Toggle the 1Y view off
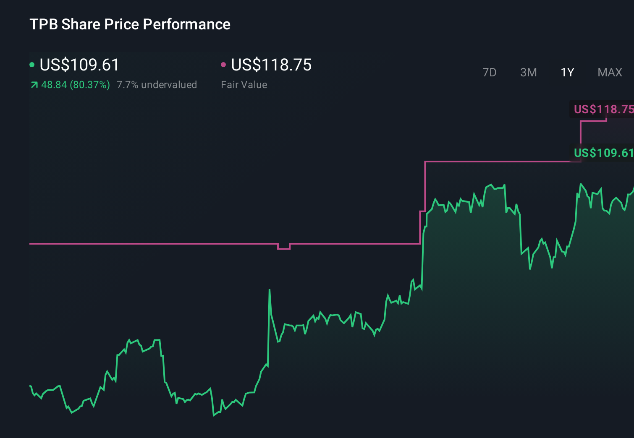This screenshot has height=438, width=634. [x=567, y=72]
